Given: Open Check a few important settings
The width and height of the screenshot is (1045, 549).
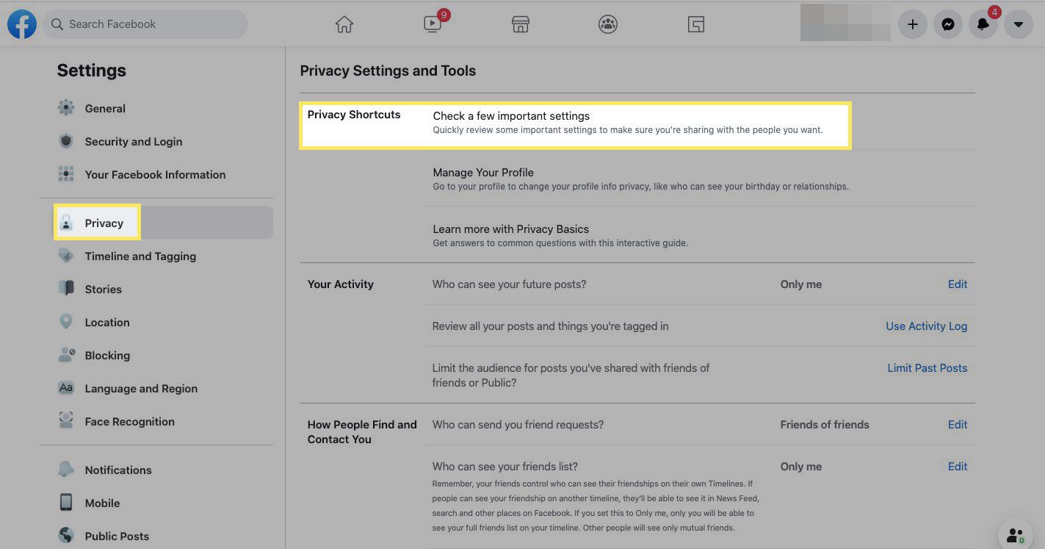Looking at the screenshot, I should coord(511,116).
